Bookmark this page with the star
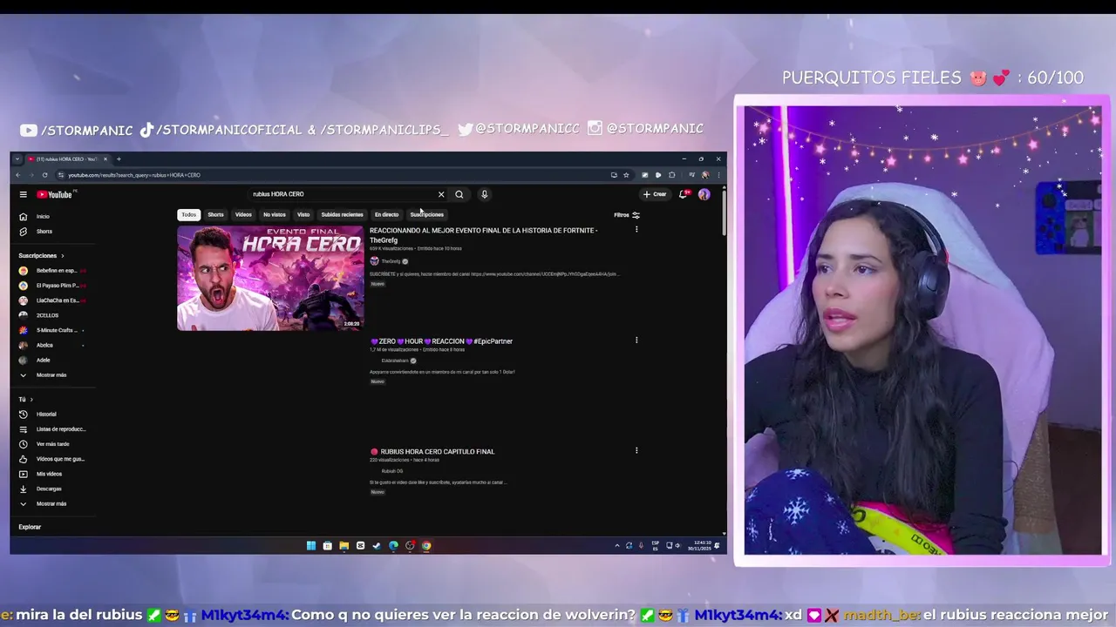 [x=626, y=175]
